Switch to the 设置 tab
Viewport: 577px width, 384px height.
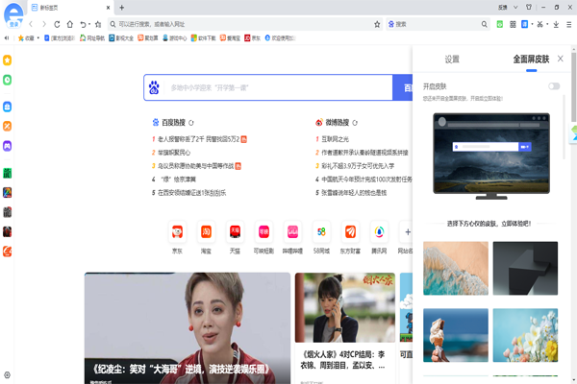452,60
